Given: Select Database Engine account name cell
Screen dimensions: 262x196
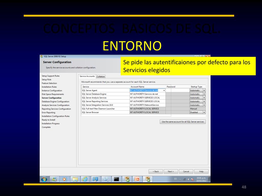Looking at the screenshot, I should coord(148,94).
